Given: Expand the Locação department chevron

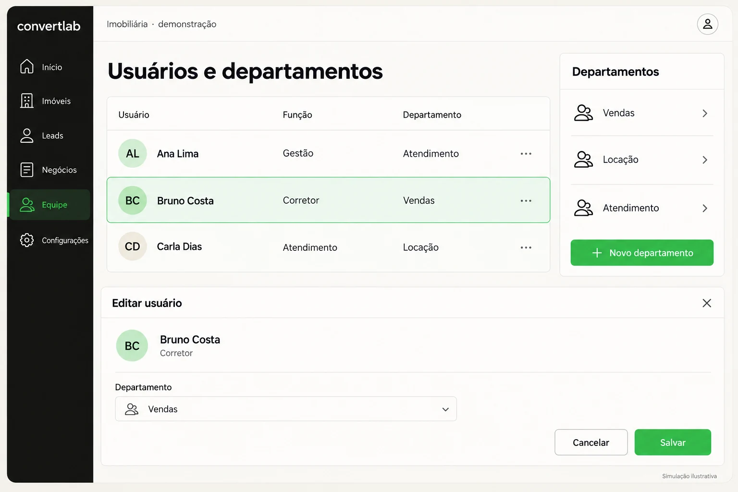Looking at the screenshot, I should (x=704, y=160).
